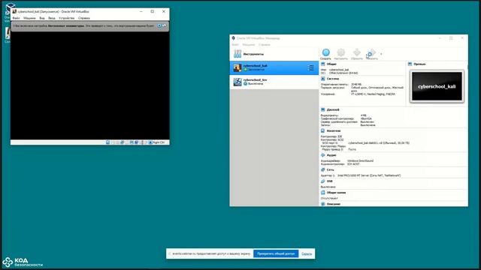Viewport: 481px width, 270px height.
Task: Click the Создать toolbar icon in VirtualBox Manager
Action: pyautogui.click(x=325, y=52)
